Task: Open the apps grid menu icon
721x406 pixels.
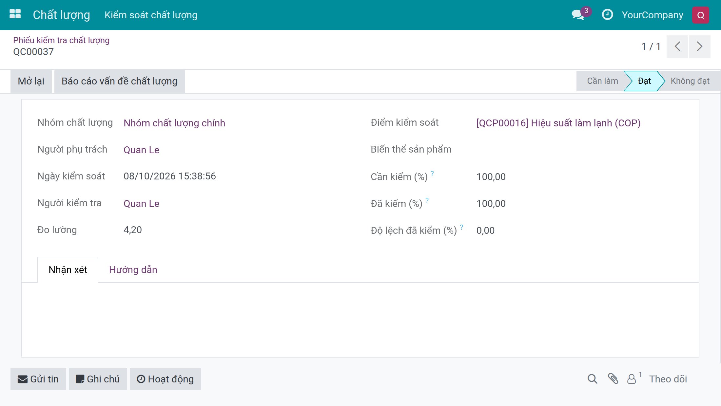Action: point(15,14)
